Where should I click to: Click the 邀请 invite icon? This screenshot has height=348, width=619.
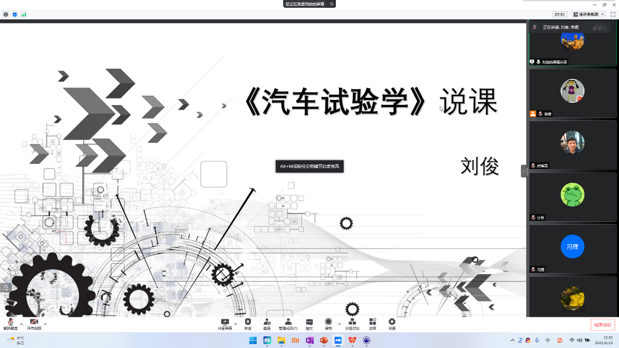[267, 323]
